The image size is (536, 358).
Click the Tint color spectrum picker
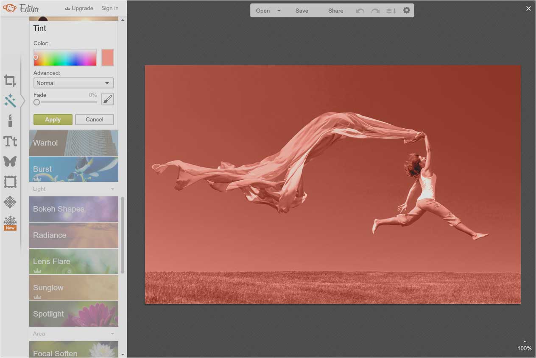[x=65, y=58]
